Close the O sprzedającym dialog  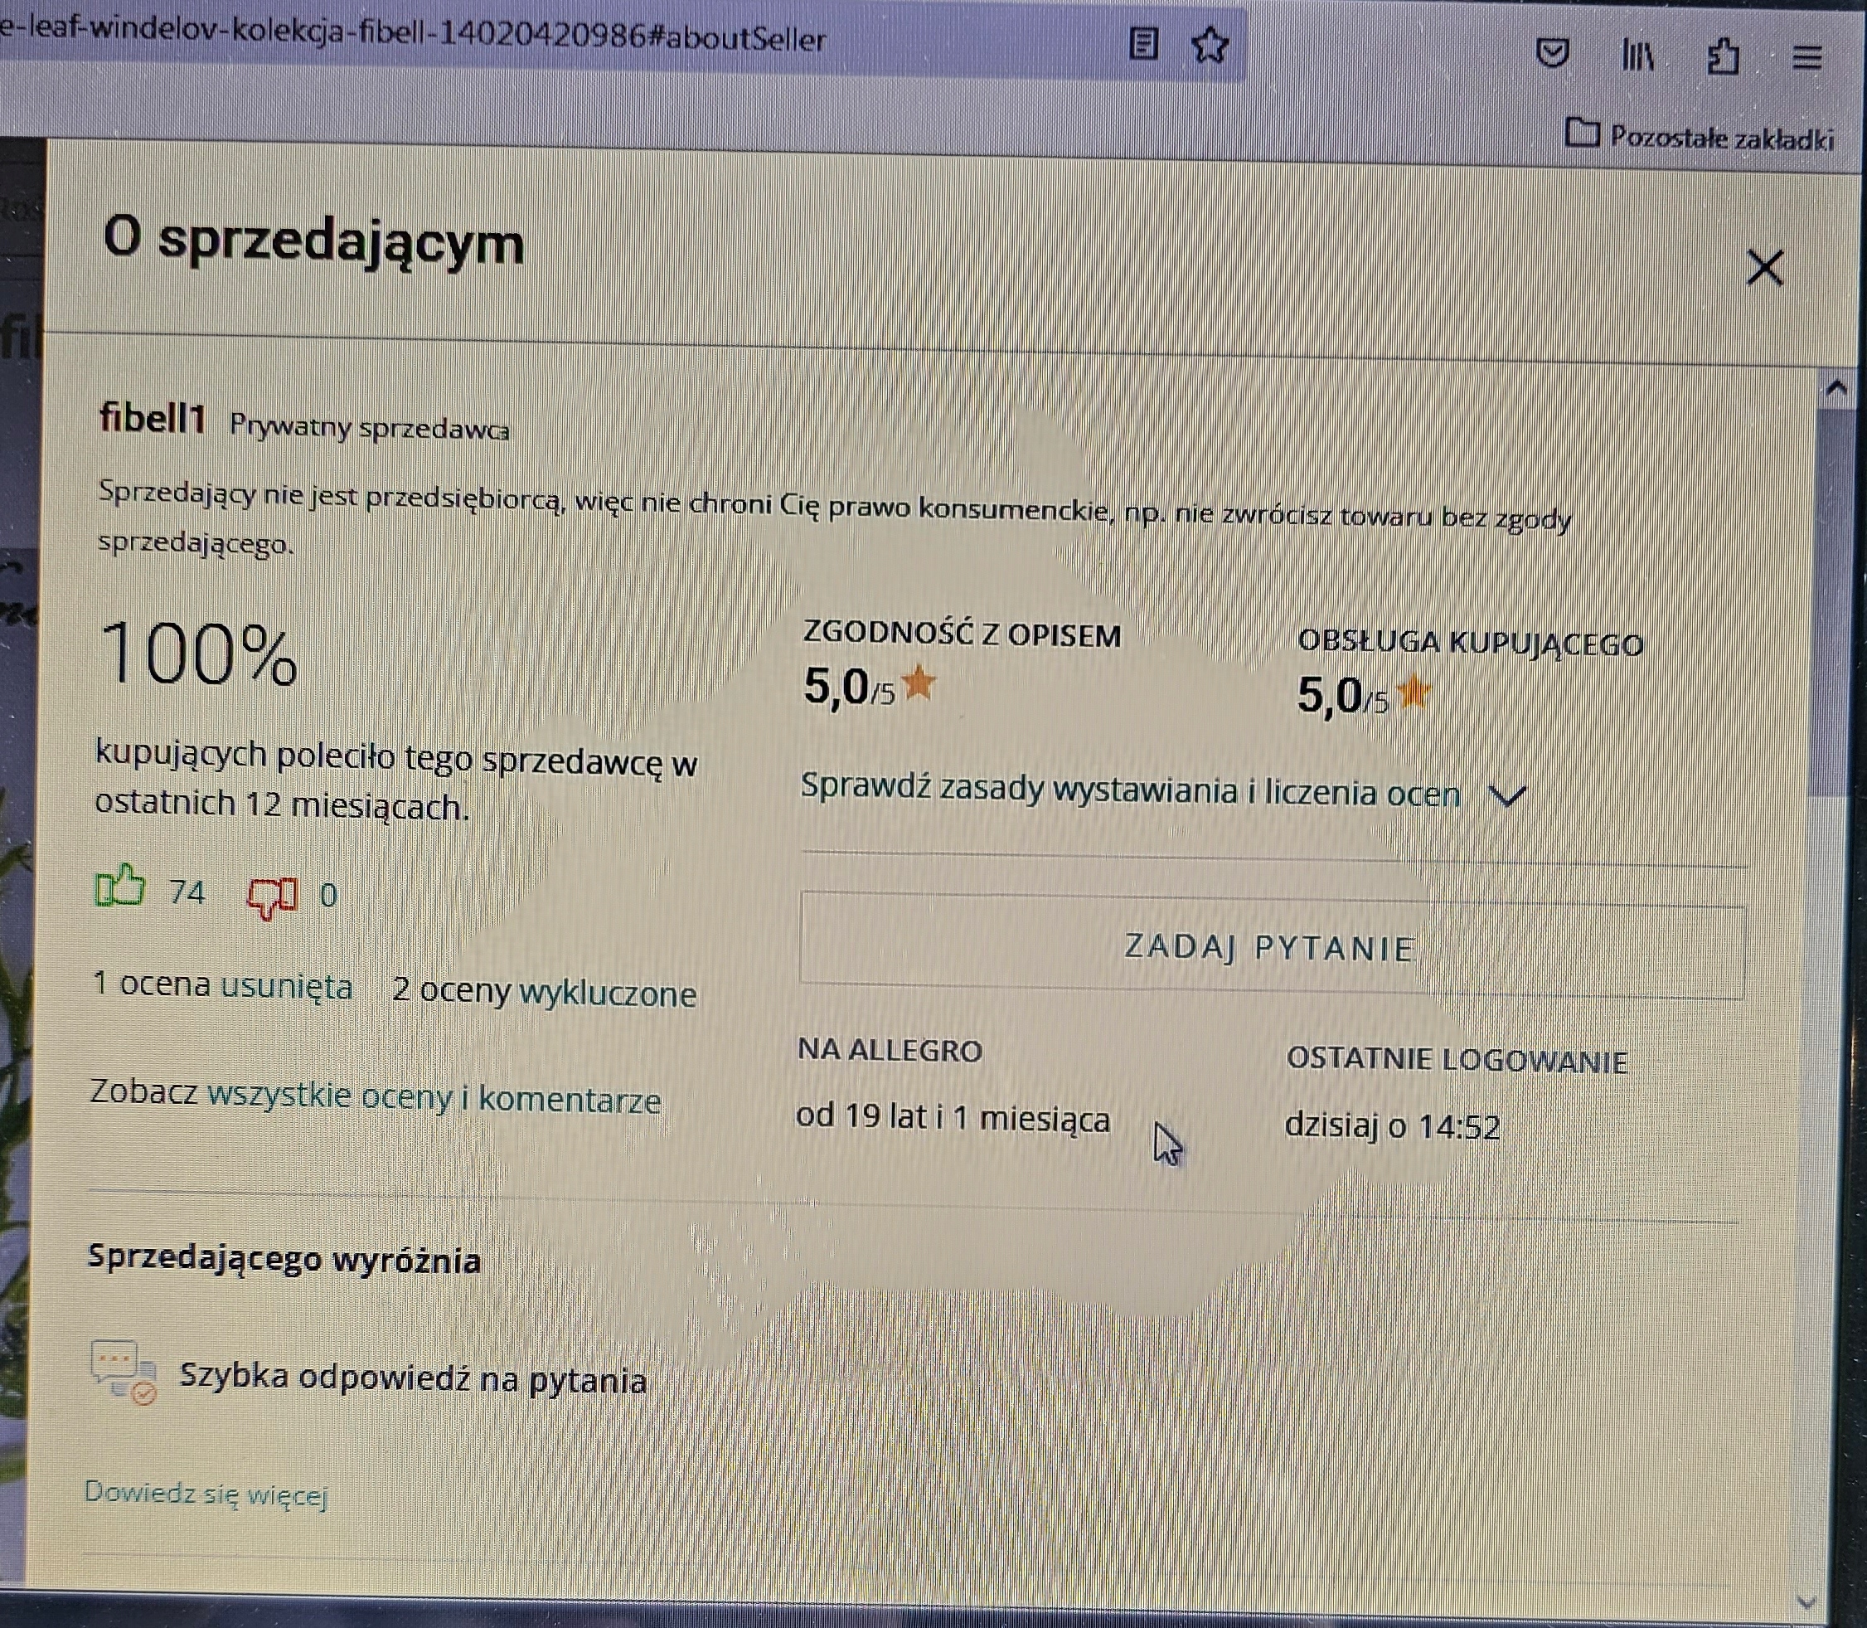coord(1764,268)
